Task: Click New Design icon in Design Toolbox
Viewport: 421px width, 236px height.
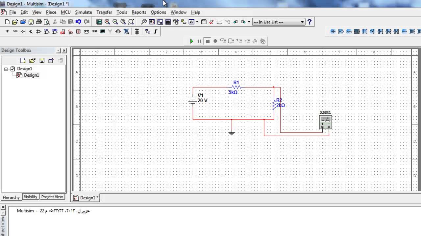Action: (x=23, y=61)
